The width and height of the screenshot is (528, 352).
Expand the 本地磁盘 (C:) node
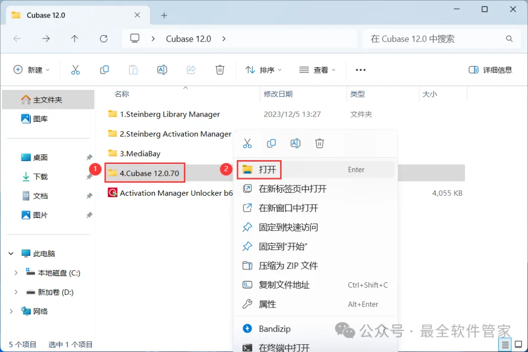point(16,273)
